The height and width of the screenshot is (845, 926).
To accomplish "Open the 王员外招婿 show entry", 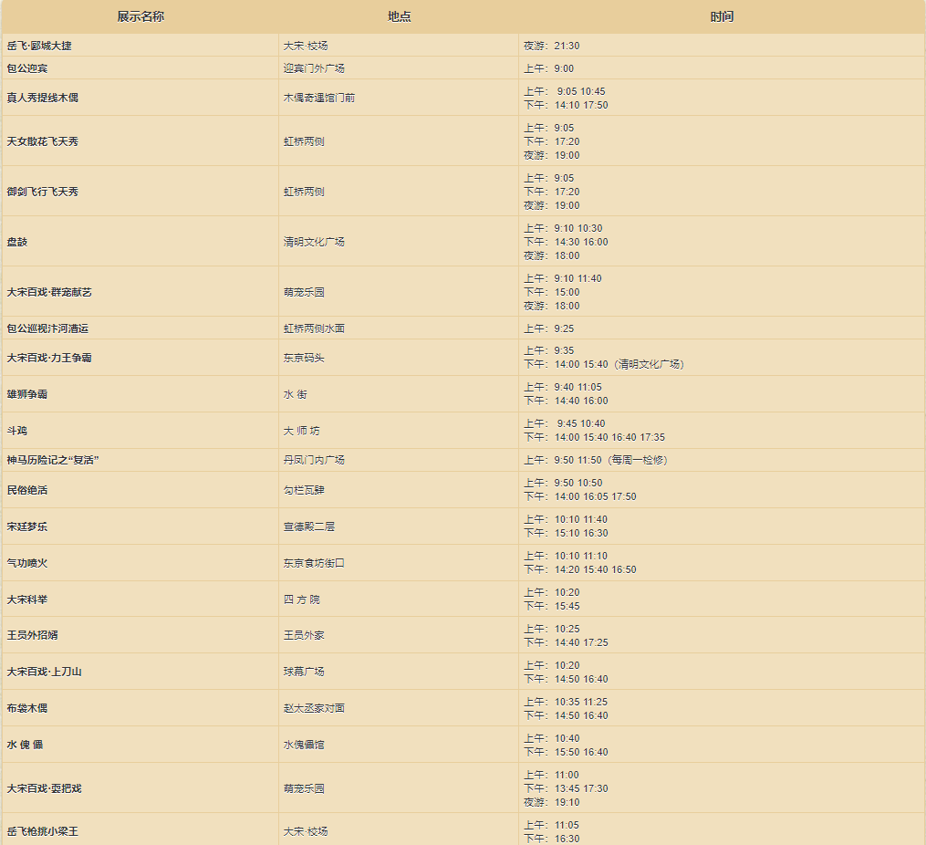I will pyautogui.click(x=33, y=635).
